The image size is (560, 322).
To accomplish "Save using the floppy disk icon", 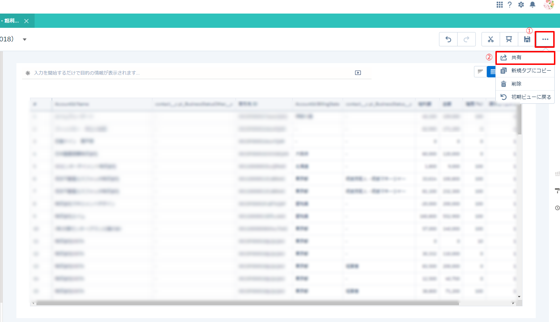I will pos(527,39).
